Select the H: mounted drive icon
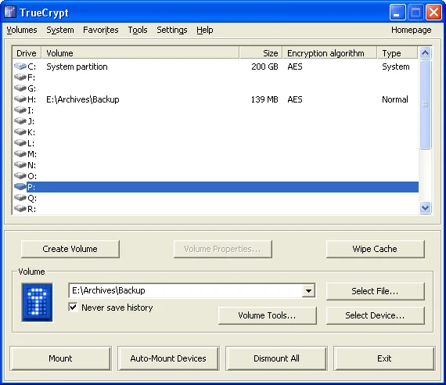This screenshot has height=385, width=446. [20, 99]
